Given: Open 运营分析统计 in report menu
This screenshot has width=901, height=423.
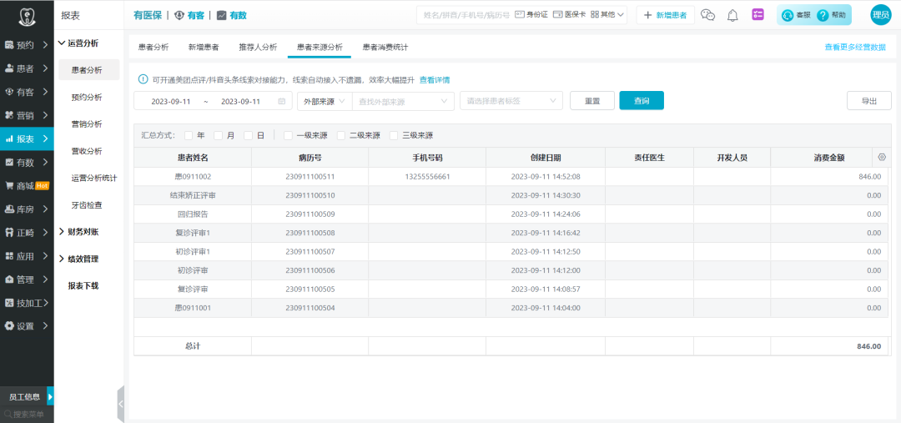Looking at the screenshot, I should [x=94, y=179].
